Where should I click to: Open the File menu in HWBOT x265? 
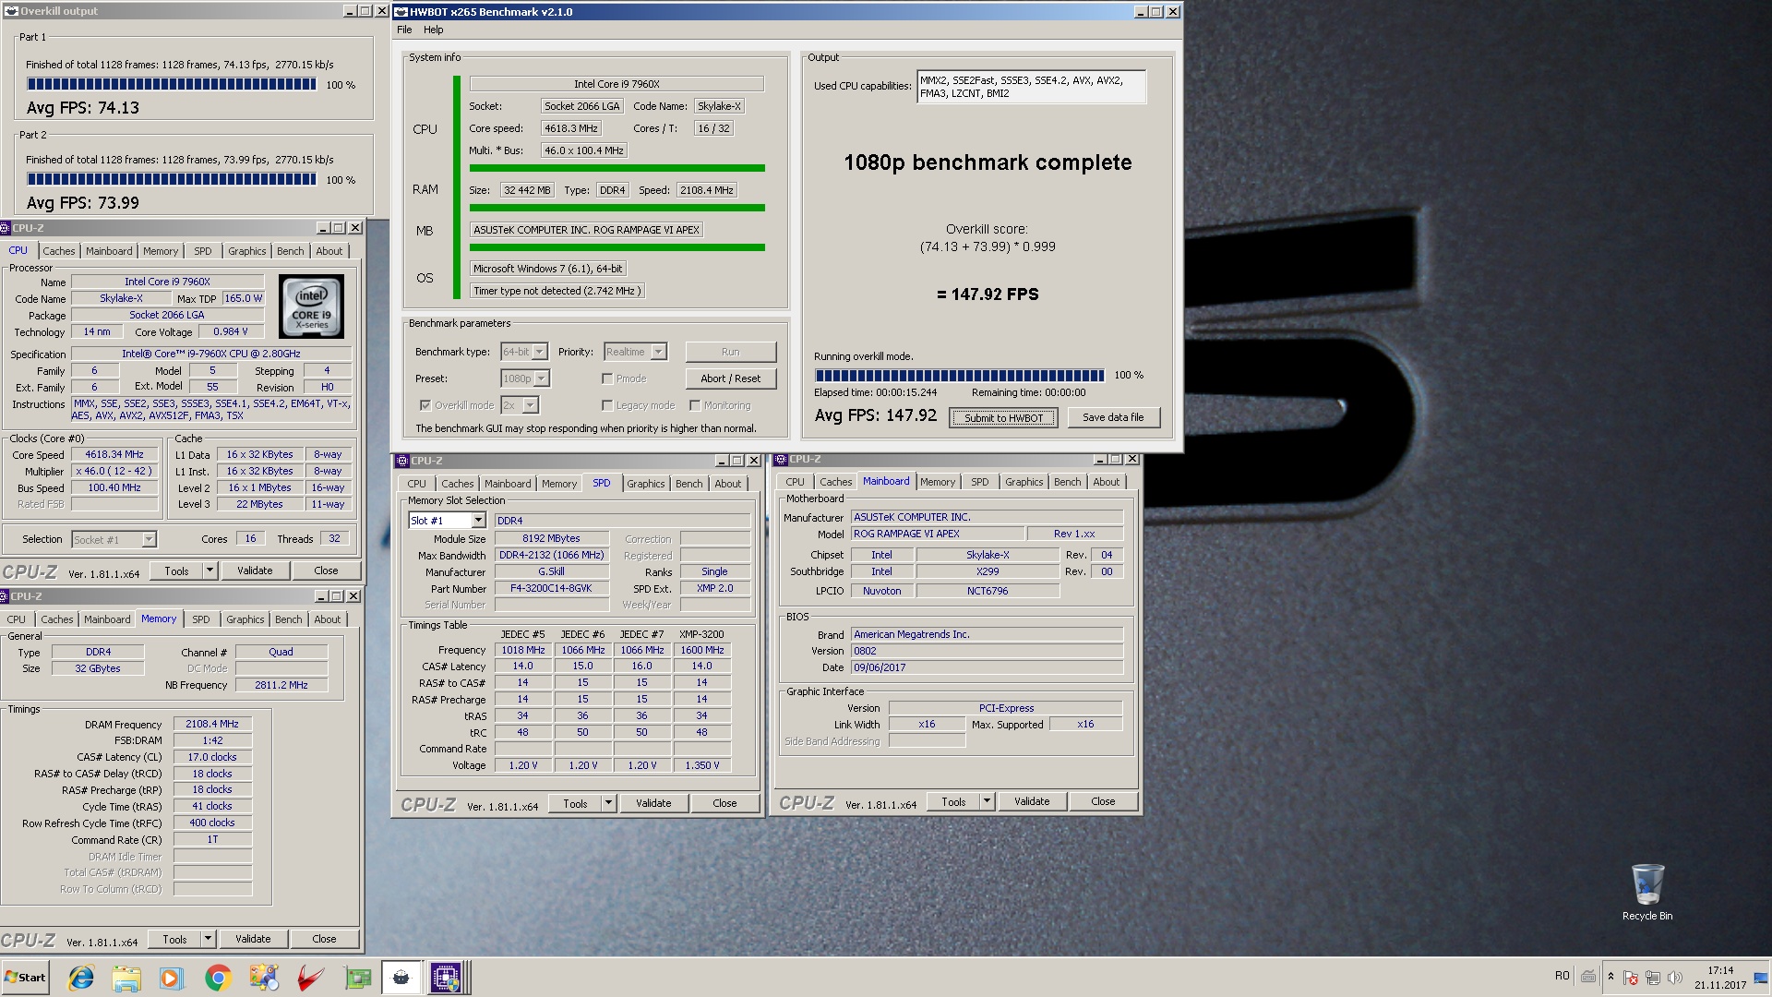(x=404, y=30)
